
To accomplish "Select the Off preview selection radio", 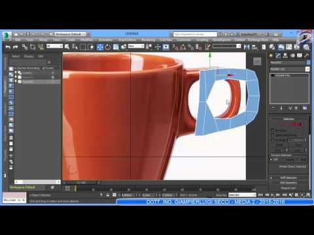I will coord(271,159).
